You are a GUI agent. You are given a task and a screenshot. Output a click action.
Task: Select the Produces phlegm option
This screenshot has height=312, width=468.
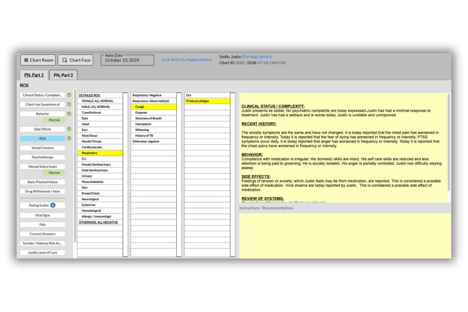point(207,101)
